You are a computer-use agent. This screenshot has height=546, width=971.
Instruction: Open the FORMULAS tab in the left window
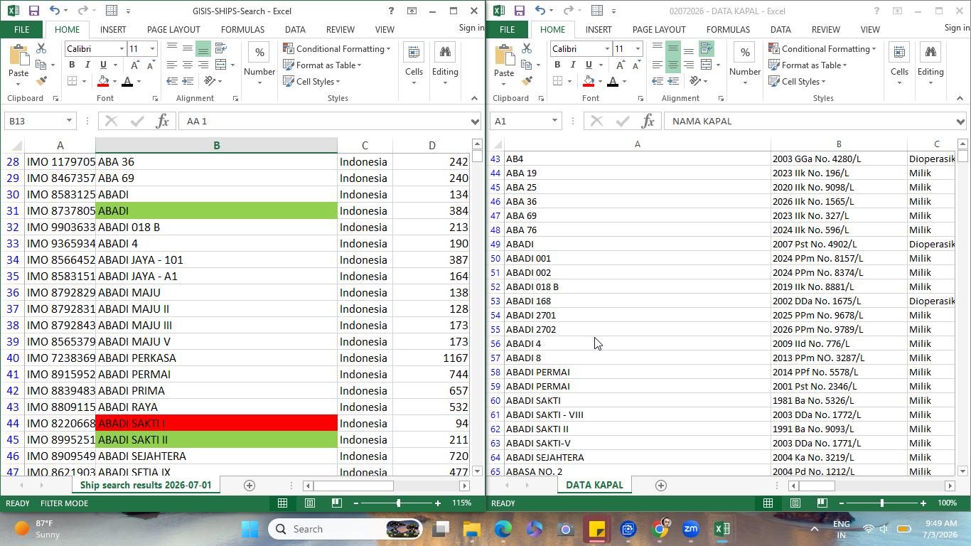[x=242, y=29]
